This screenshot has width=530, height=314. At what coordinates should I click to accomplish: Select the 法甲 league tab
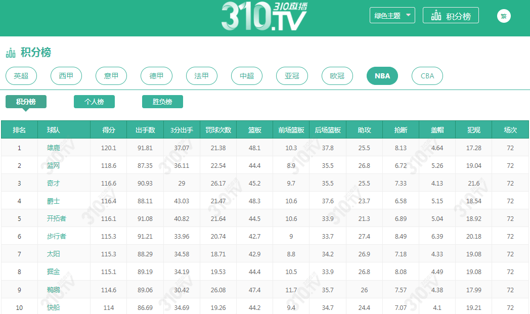tap(202, 76)
